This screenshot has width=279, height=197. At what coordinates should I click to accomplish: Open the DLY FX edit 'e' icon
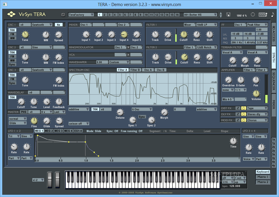pyautogui.click(x=238, y=114)
